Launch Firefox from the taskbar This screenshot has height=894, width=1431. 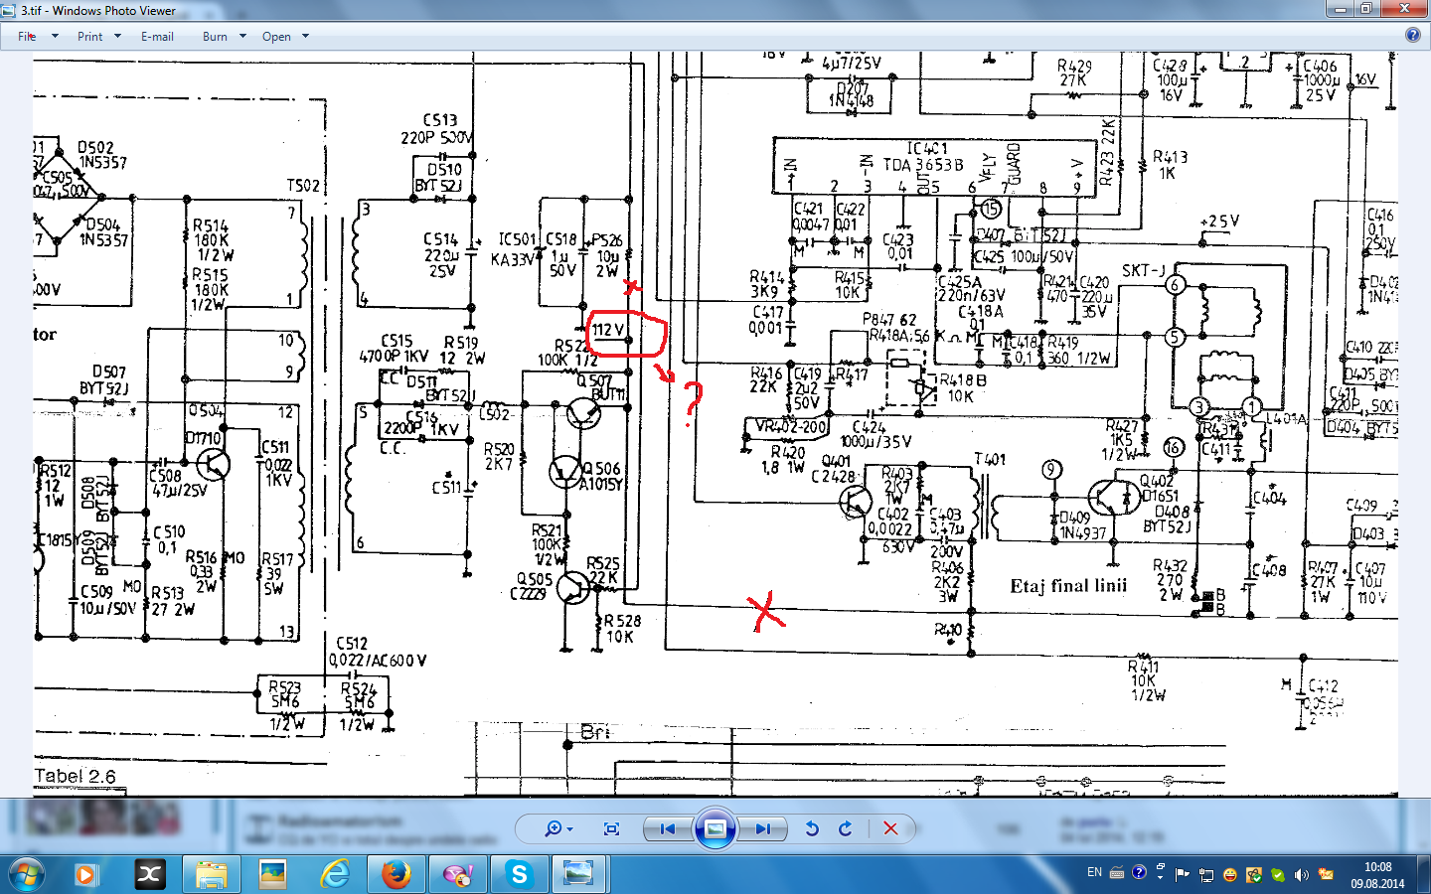coord(396,874)
